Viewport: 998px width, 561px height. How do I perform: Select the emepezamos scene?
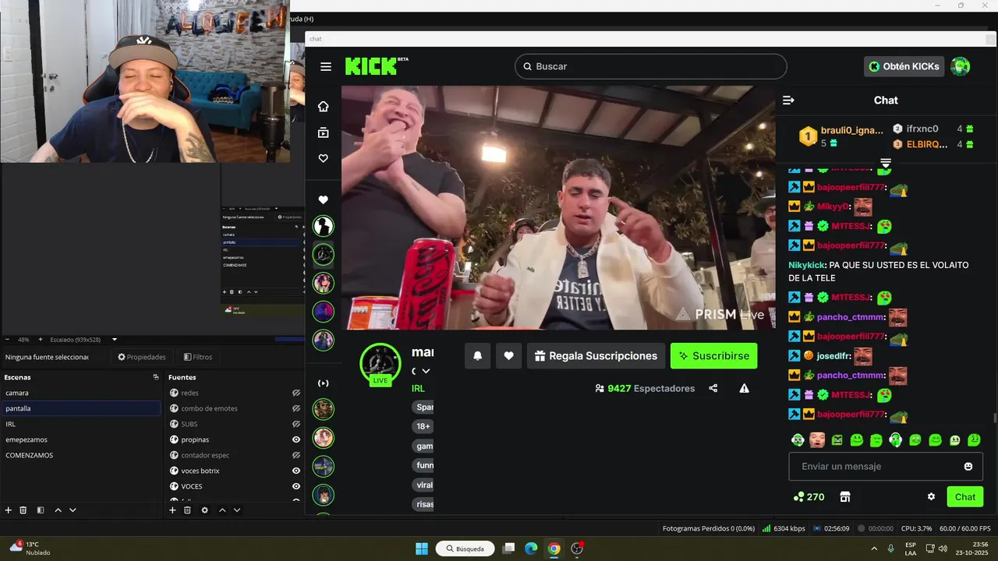80,439
